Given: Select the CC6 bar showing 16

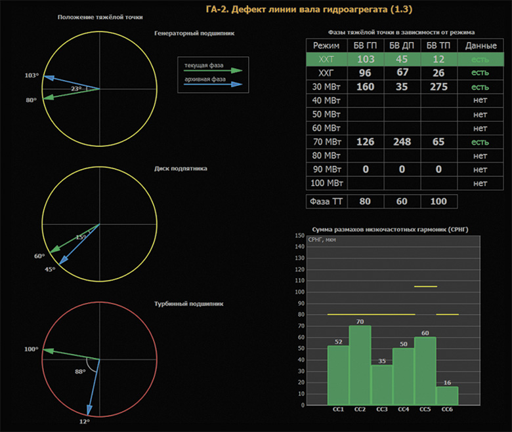Looking at the screenshot, I should point(447,395).
